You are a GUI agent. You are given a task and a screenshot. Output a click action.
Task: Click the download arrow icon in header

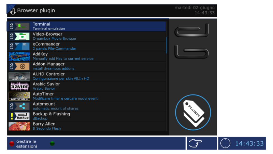pyautogui.click(x=13, y=11)
